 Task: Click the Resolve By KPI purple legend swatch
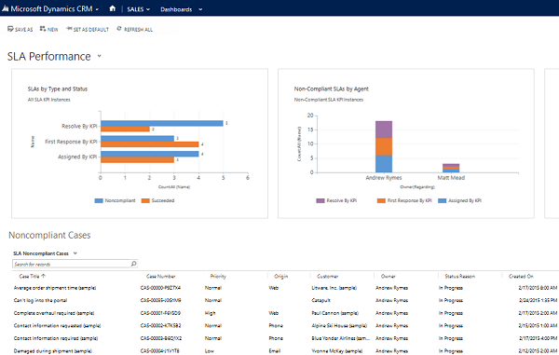(320, 200)
